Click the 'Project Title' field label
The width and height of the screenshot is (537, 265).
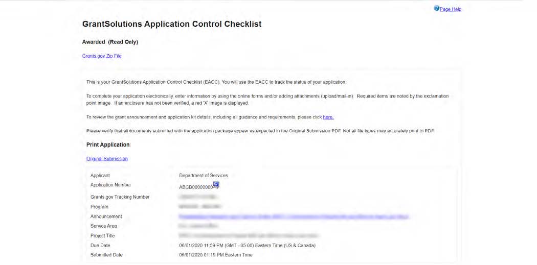point(103,236)
